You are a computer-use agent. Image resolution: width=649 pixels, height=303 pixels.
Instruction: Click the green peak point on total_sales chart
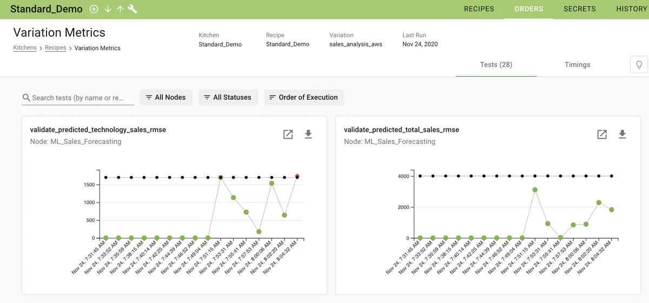coord(535,190)
